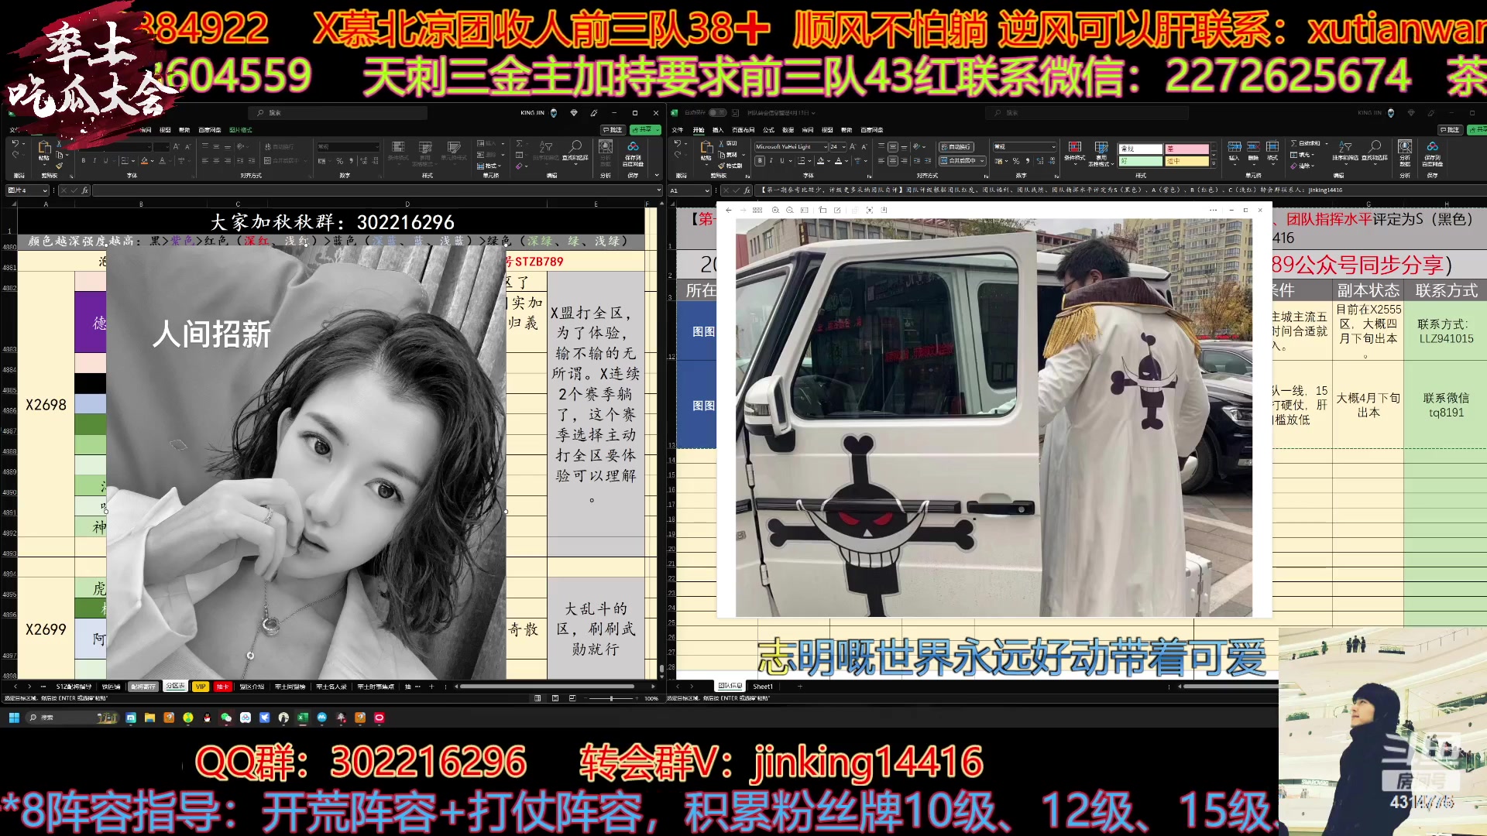Click the Windows taskbar search box
The width and height of the screenshot is (1487, 836).
coord(71,718)
